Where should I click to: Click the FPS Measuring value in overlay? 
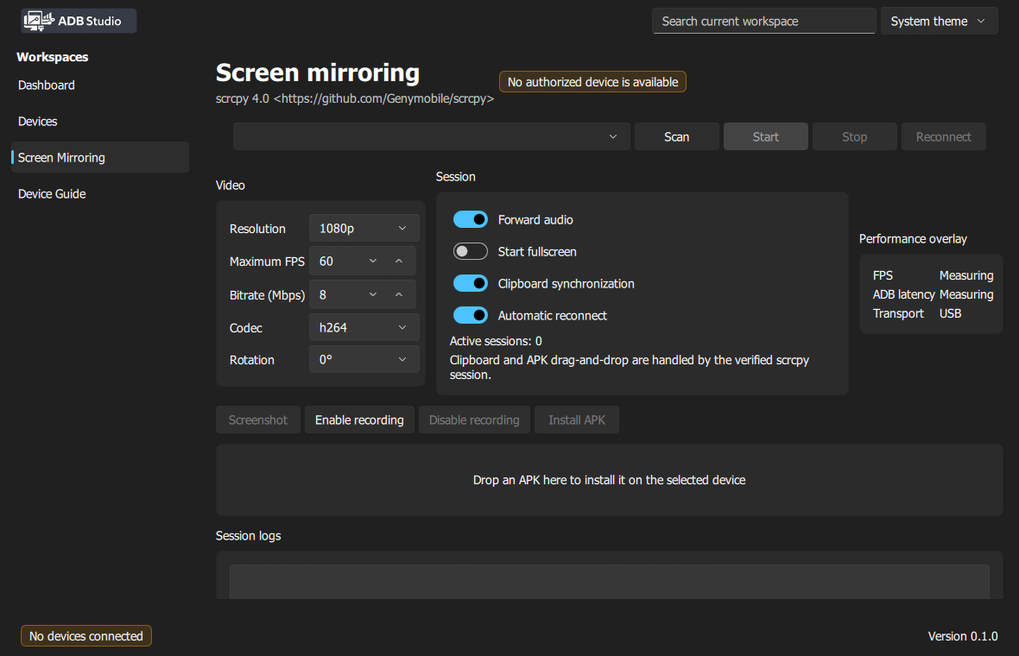click(x=966, y=275)
